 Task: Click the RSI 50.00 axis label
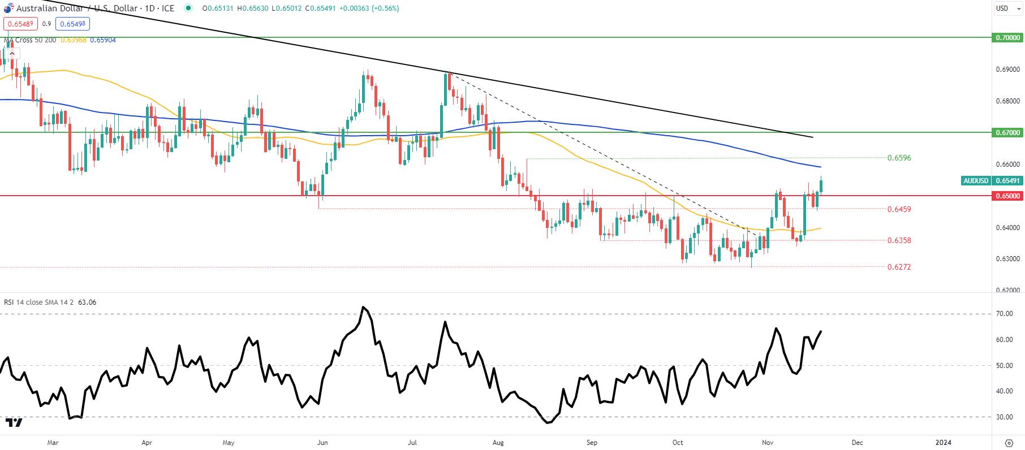tap(1005, 366)
